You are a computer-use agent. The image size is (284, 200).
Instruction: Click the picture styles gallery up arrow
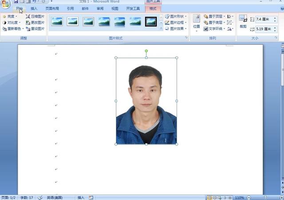[x=161, y=17]
